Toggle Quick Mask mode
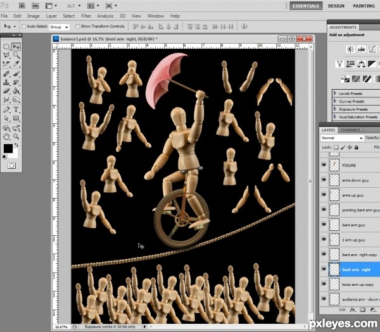The width and height of the screenshot is (380, 332). coord(11,166)
